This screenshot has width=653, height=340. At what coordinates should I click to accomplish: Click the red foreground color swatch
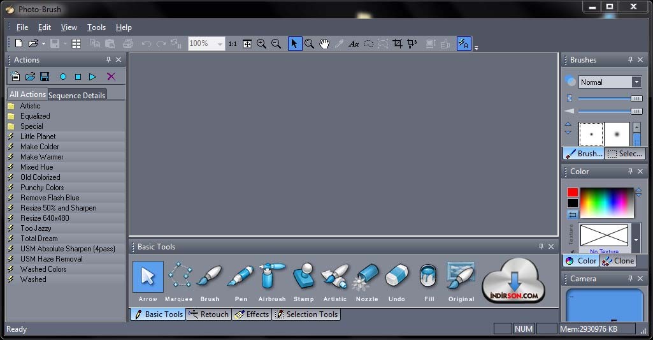[573, 192]
